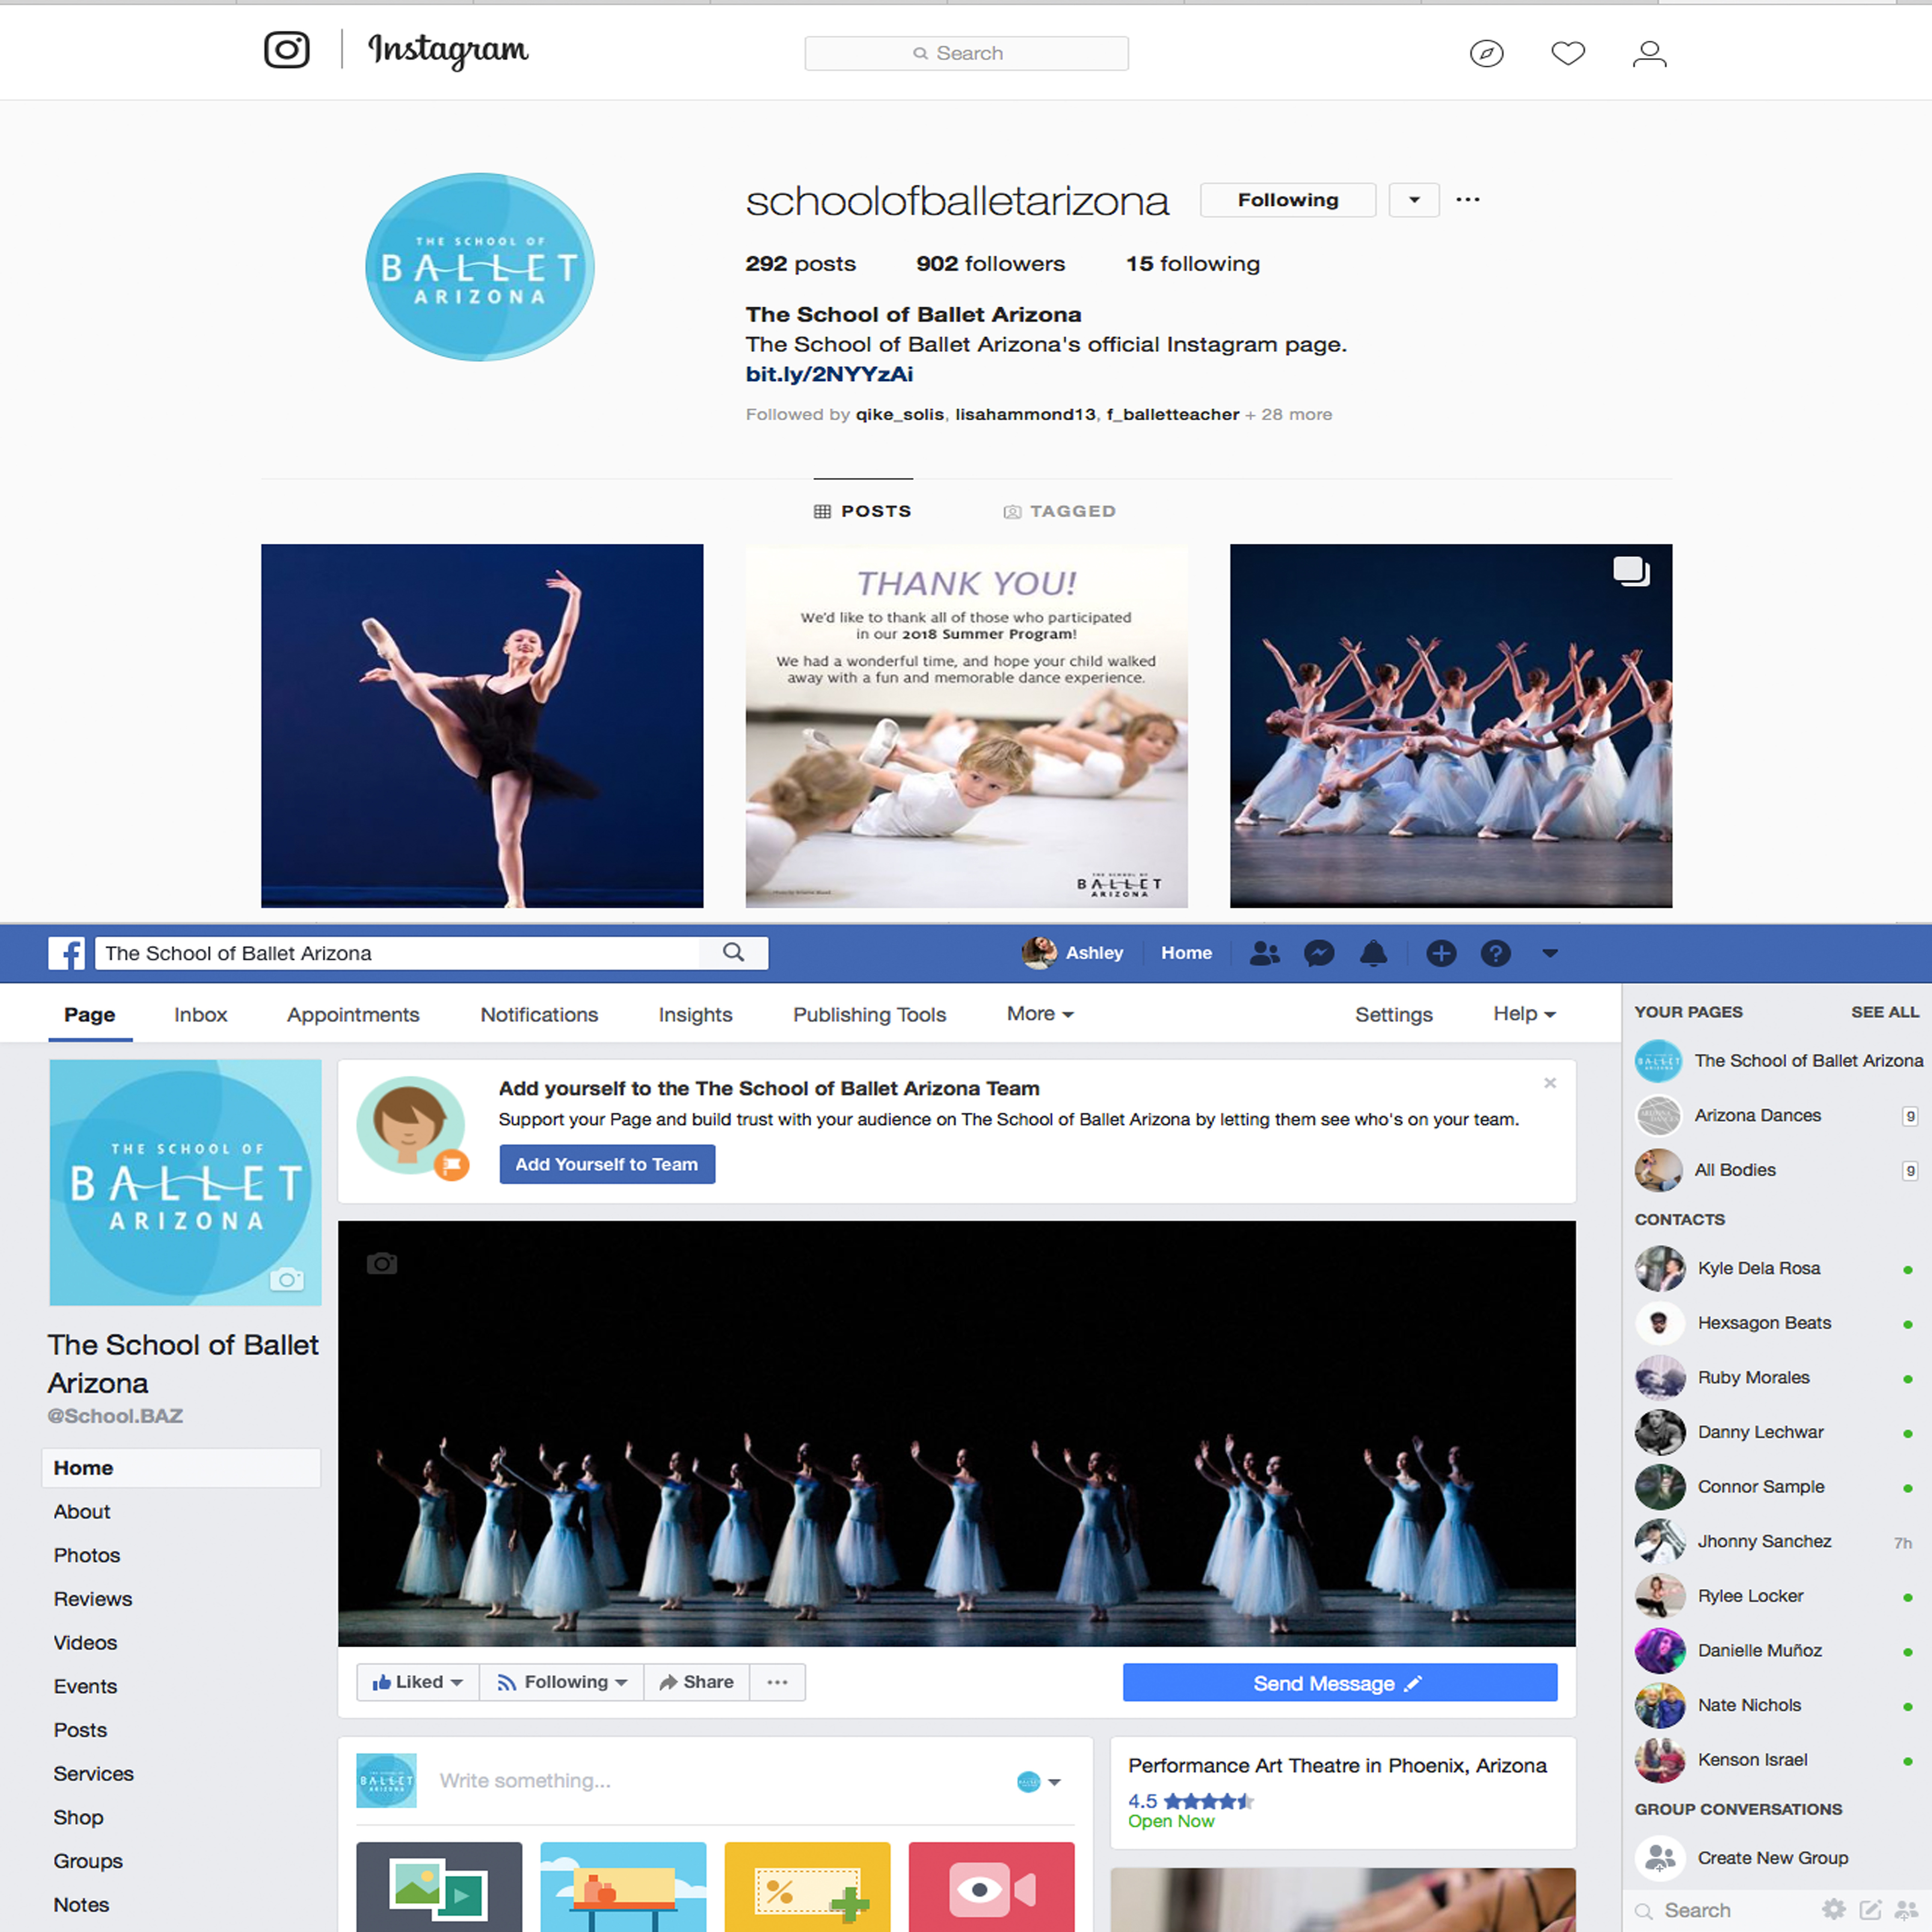Open Events in page sidebar
The width and height of the screenshot is (1932, 1932).
85,1686
